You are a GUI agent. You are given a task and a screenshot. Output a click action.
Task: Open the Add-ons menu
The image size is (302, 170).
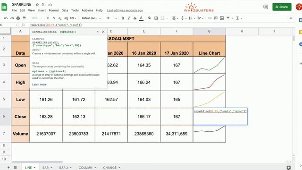click(x=87, y=10)
